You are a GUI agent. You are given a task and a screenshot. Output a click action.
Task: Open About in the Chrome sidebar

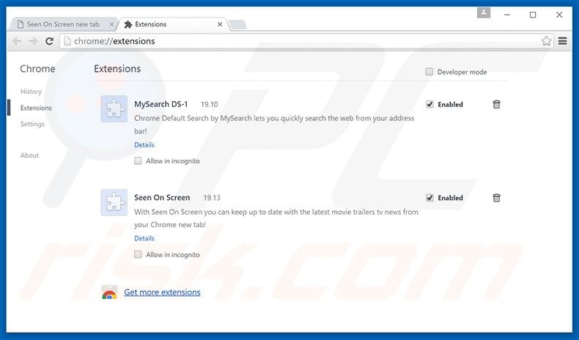[x=29, y=155]
